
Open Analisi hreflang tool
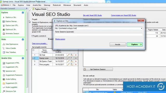tap(11, 79)
